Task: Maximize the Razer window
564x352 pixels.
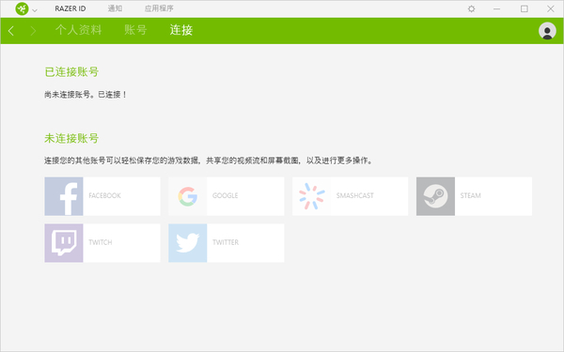Action: point(525,8)
